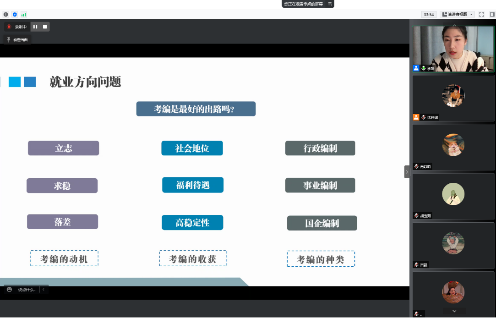The image size is (496, 318).
Task: Check the green network signal icon
Action: [x=23, y=14]
